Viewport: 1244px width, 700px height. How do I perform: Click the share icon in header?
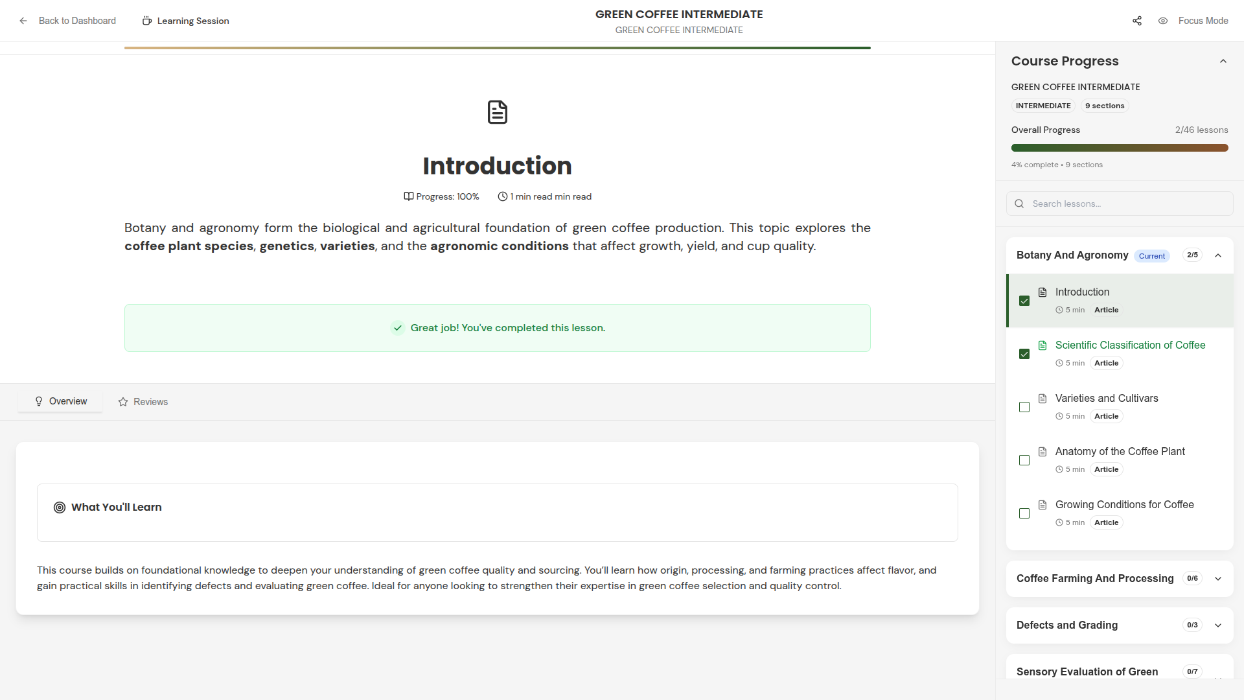[x=1137, y=21]
